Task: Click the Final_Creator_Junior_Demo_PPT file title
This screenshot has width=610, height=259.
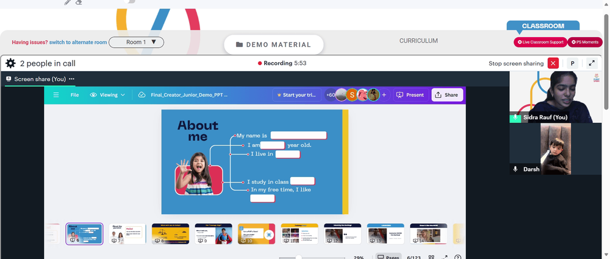Action: tap(189, 95)
